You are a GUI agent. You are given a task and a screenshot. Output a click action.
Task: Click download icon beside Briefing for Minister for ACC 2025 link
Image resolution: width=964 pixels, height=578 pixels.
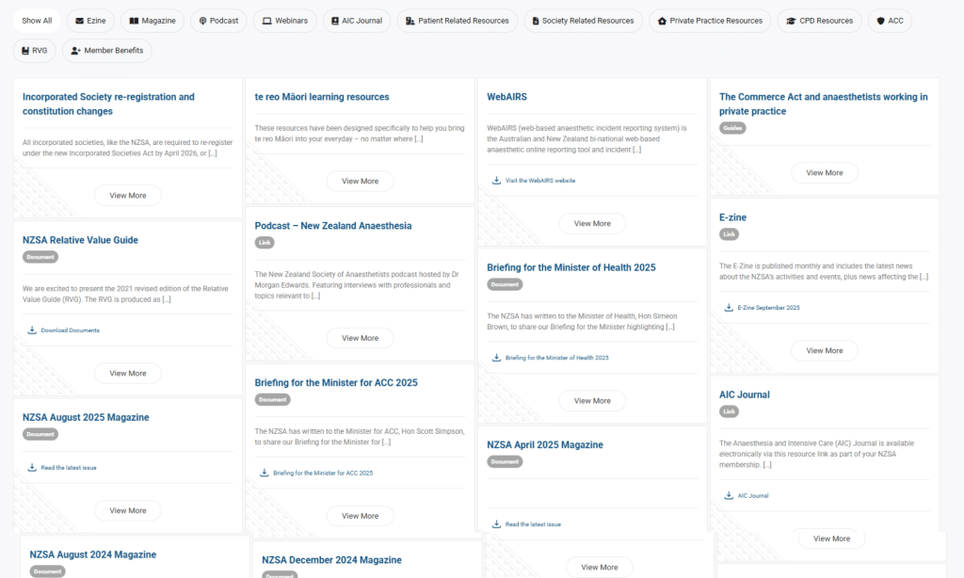pos(265,473)
